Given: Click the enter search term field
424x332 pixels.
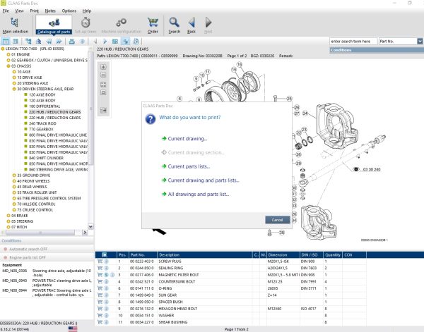Looking at the screenshot, I should pos(353,42).
